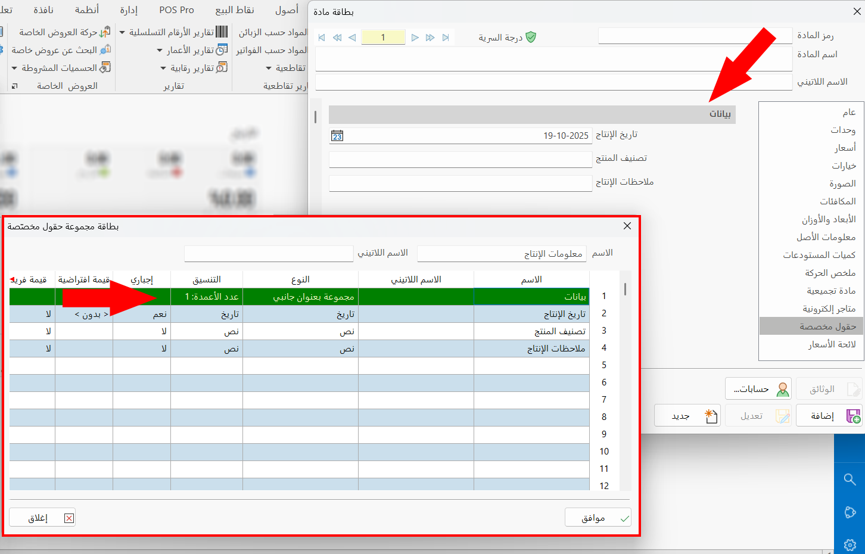865x554 pixels.
Task: Click the record number field showing 1
Action: click(383, 37)
